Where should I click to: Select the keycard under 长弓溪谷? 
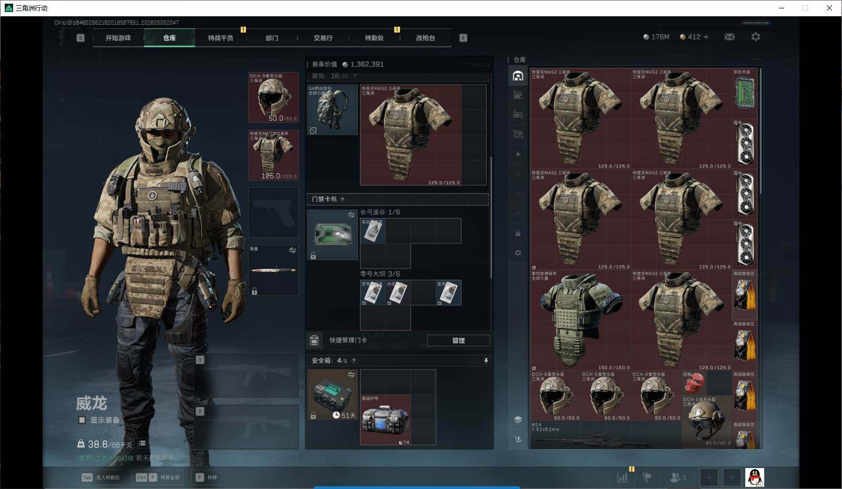pyautogui.click(x=373, y=230)
